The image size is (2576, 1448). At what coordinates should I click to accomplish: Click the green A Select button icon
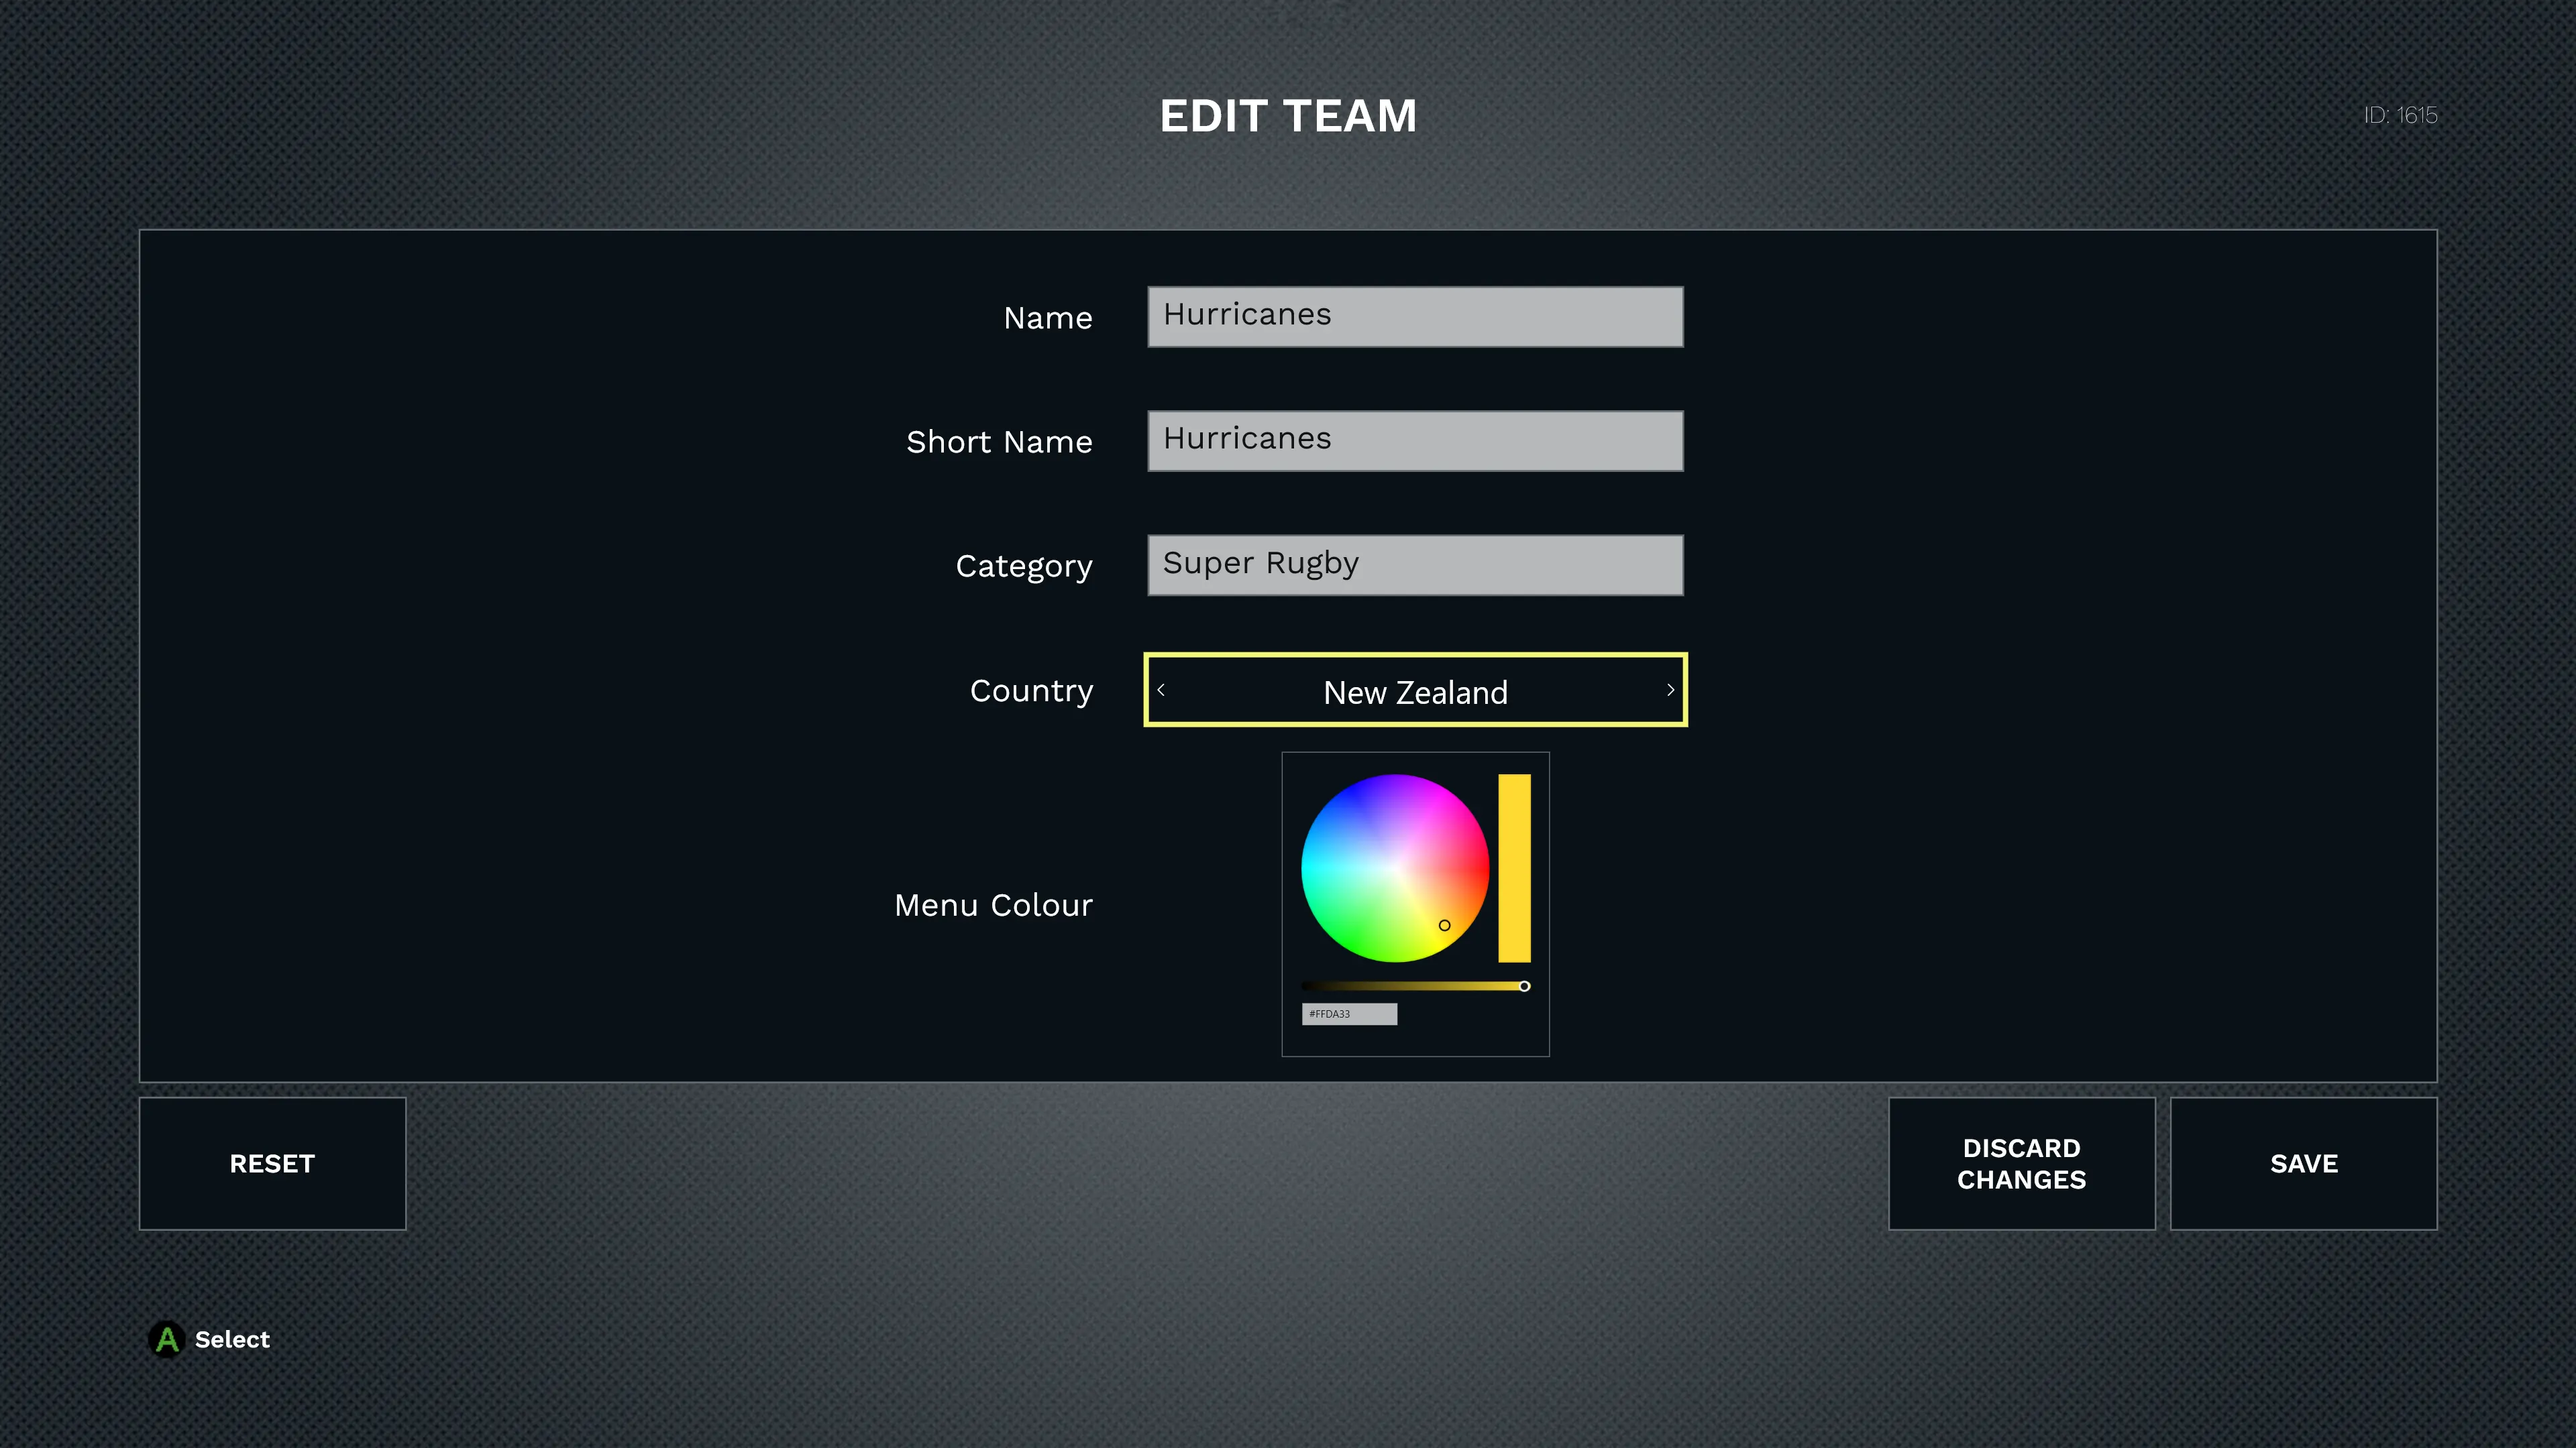pyautogui.click(x=167, y=1339)
